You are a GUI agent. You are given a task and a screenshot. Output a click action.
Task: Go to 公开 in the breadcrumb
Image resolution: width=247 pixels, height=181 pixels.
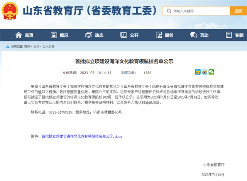36,46
